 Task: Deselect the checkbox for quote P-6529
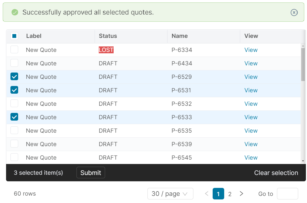[14, 76]
